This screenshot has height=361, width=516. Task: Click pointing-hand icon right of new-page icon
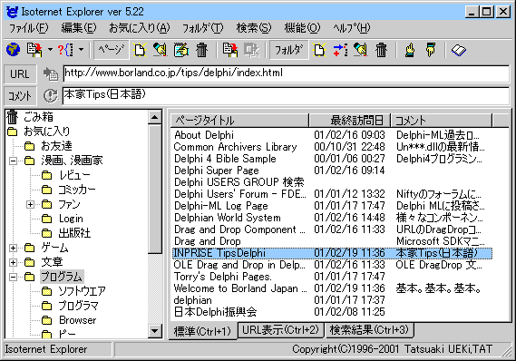click(161, 50)
